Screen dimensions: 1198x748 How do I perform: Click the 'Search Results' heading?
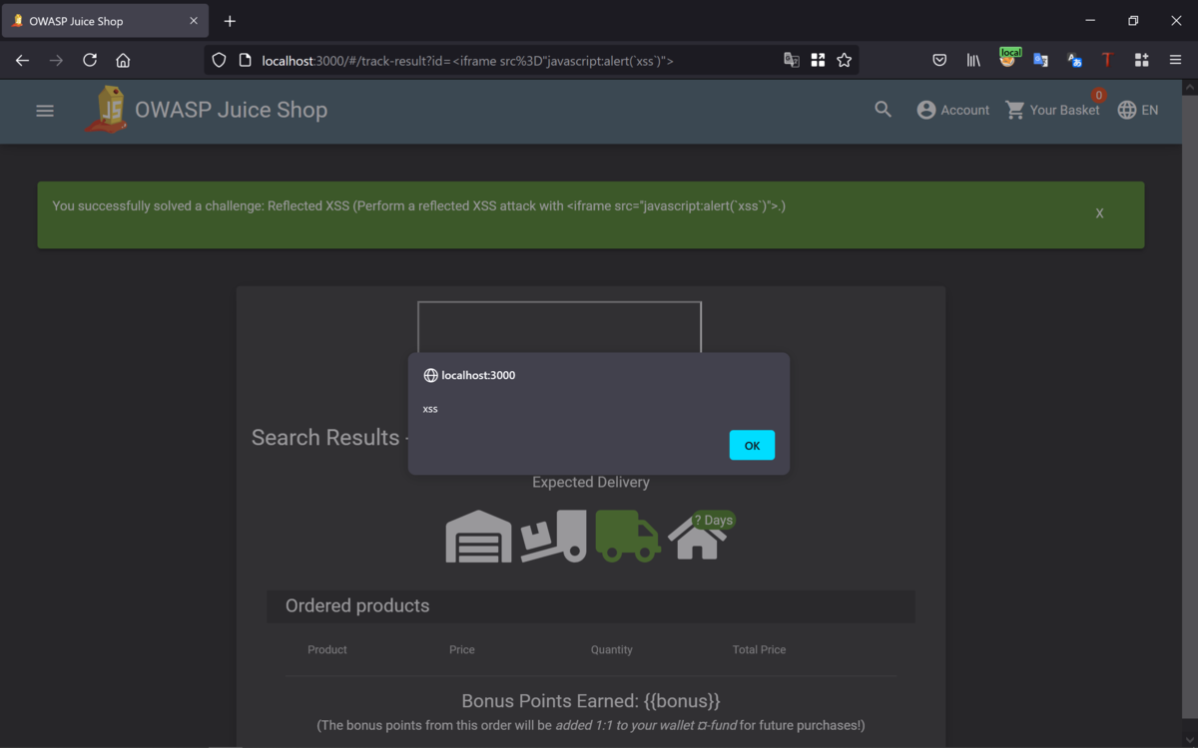click(325, 437)
